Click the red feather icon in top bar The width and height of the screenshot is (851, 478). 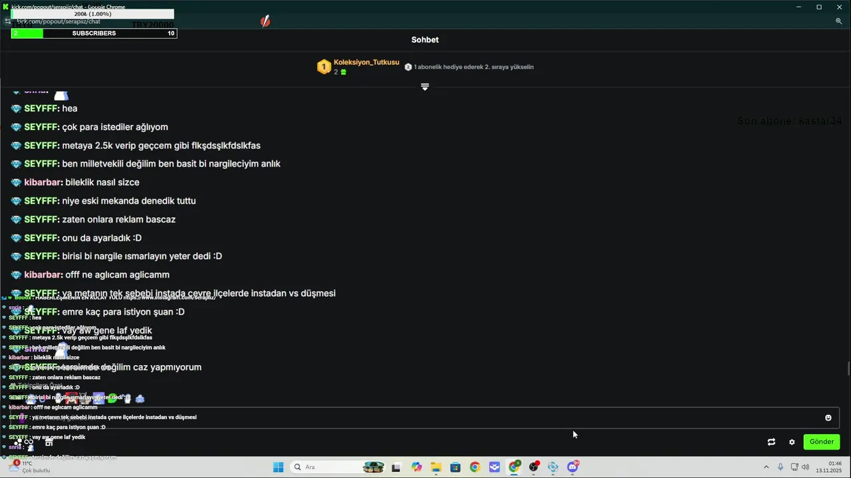point(265,21)
